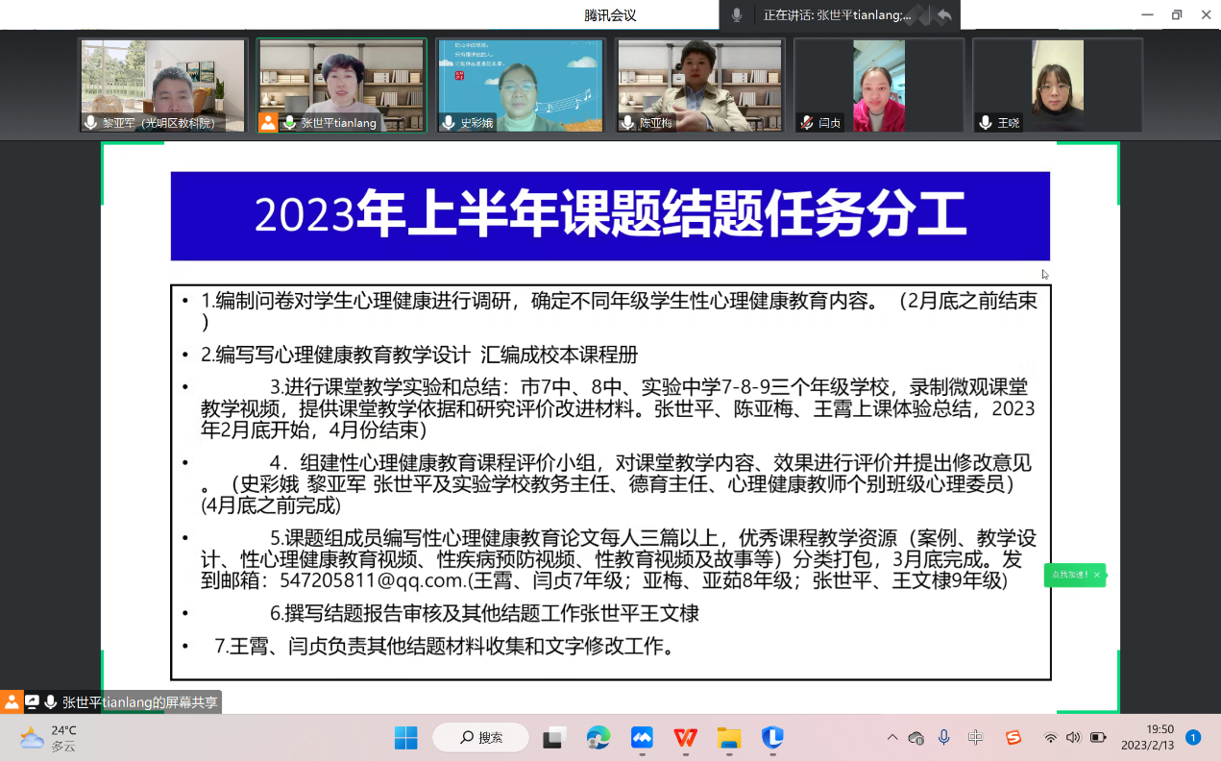The width and height of the screenshot is (1221, 761).
Task: Open Windows Security from the taskbar
Action: click(x=770, y=738)
